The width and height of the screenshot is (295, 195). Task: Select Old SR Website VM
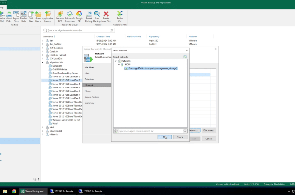[x=59, y=70]
